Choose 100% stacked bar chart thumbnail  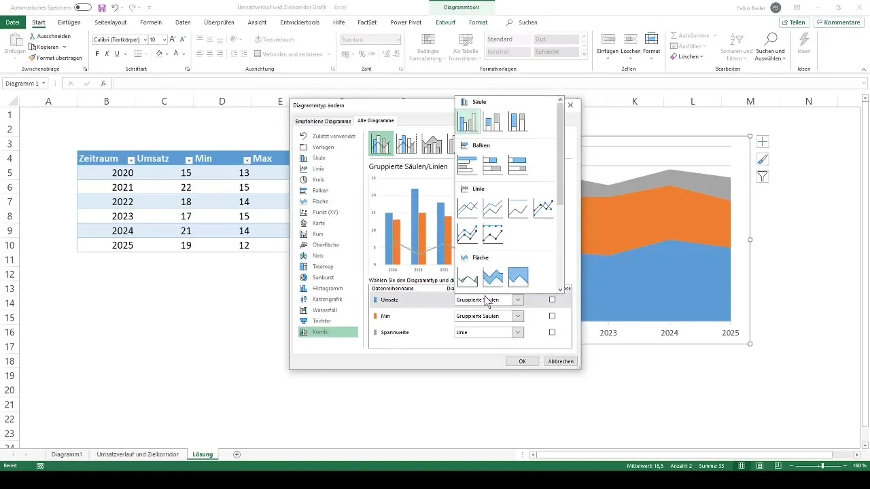(x=518, y=165)
